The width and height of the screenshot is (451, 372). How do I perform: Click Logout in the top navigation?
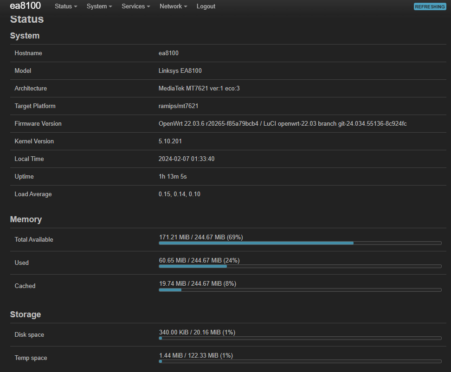pyautogui.click(x=206, y=6)
